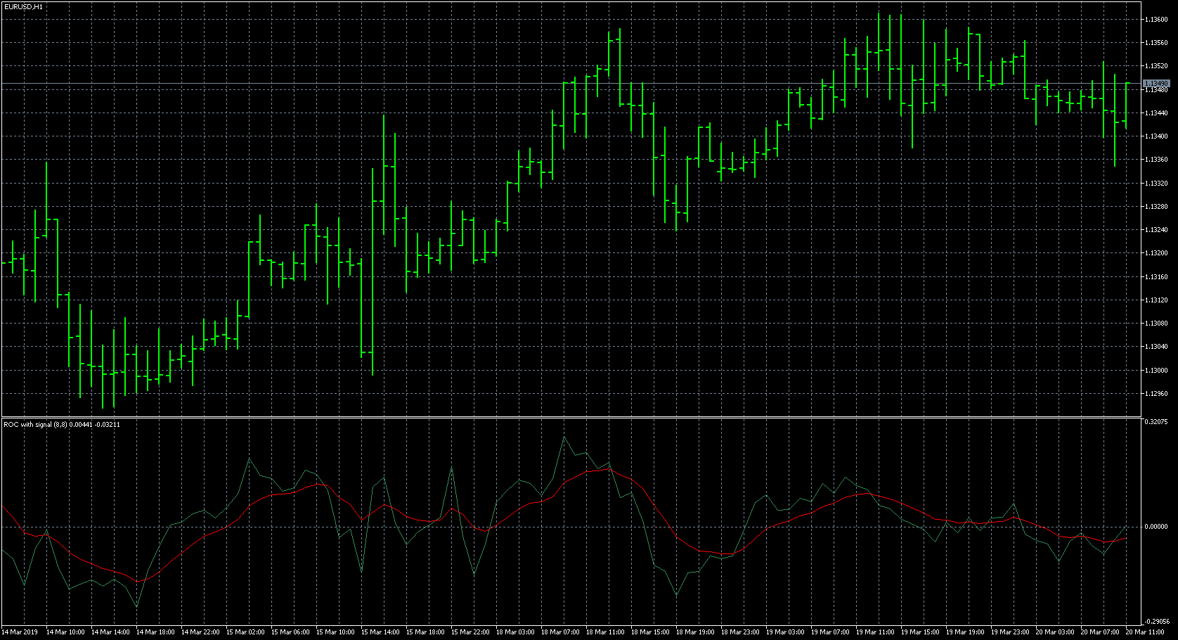Click the 1.13560 price scale label
The width and height of the screenshot is (1178, 640).
(x=1156, y=43)
